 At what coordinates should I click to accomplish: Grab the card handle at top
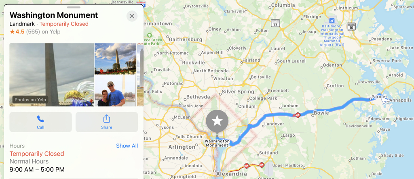[x=74, y=7]
